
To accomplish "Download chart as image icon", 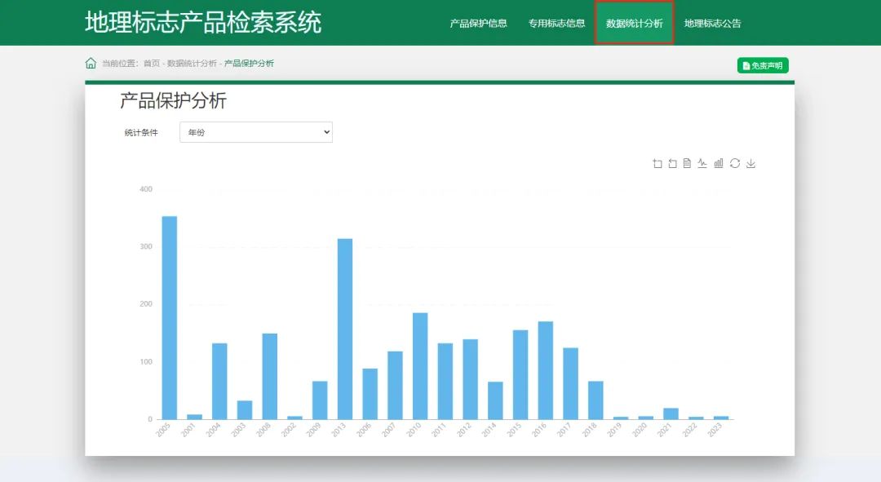I will coord(751,163).
